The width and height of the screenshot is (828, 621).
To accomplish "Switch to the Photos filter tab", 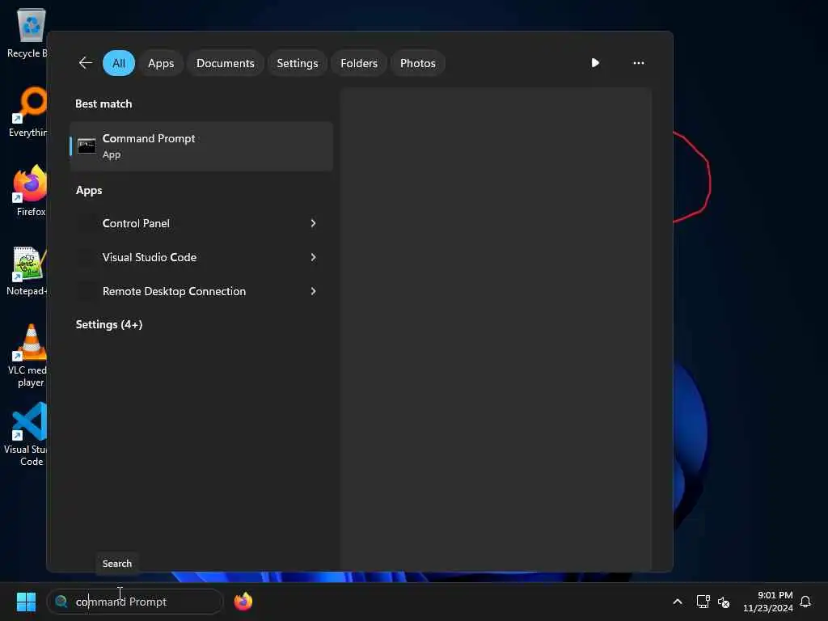I will pos(418,63).
